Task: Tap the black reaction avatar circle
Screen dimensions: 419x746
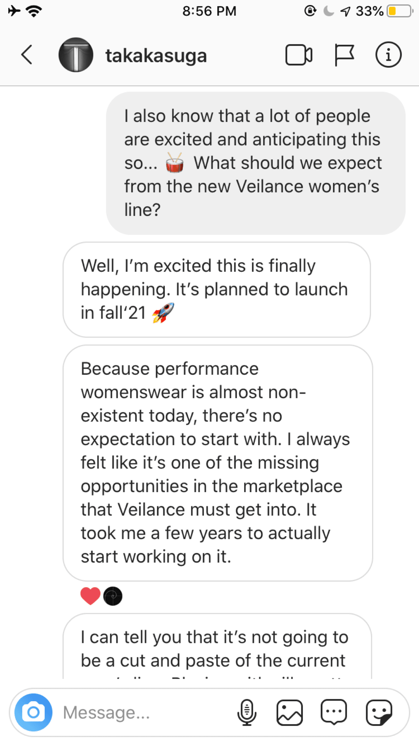Action: [x=113, y=596]
